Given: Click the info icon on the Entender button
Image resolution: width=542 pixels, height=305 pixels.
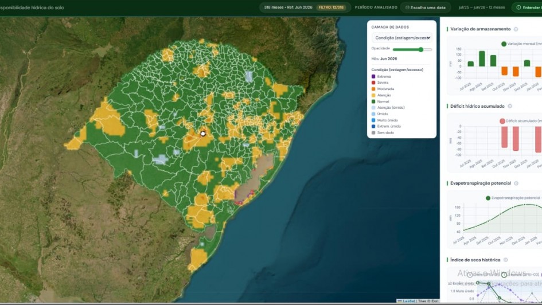Looking at the screenshot, I should (518, 7).
